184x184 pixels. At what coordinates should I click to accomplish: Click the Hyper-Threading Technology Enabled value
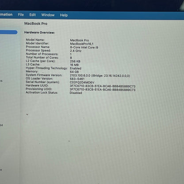[x=76, y=69]
